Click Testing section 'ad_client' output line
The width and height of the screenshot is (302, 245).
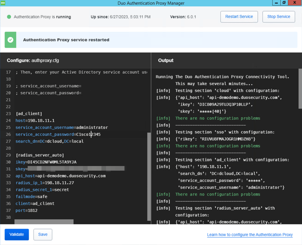(232, 160)
